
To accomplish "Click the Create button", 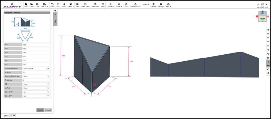I will tap(40, 110).
